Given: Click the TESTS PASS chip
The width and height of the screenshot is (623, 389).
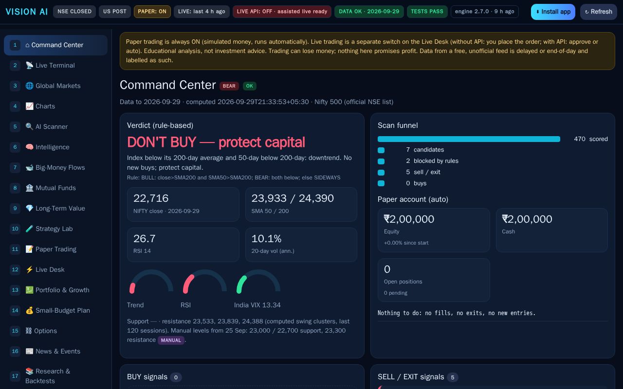Looking at the screenshot, I should click(427, 12).
